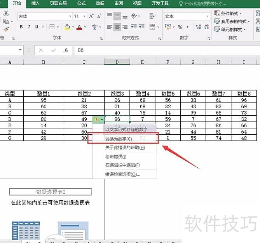Open the font group dialog launcher
This screenshot has width=260, height=243.
pos(101,38)
